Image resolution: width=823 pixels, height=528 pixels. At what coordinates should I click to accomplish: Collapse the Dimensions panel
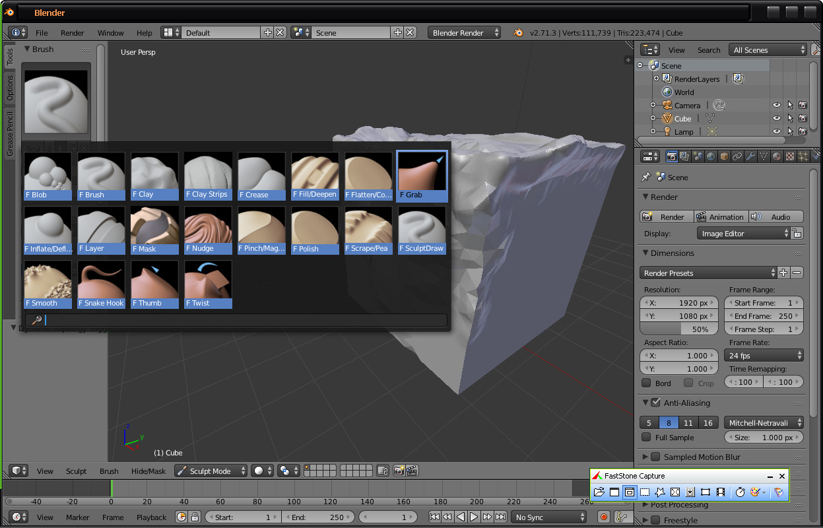pyautogui.click(x=647, y=253)
